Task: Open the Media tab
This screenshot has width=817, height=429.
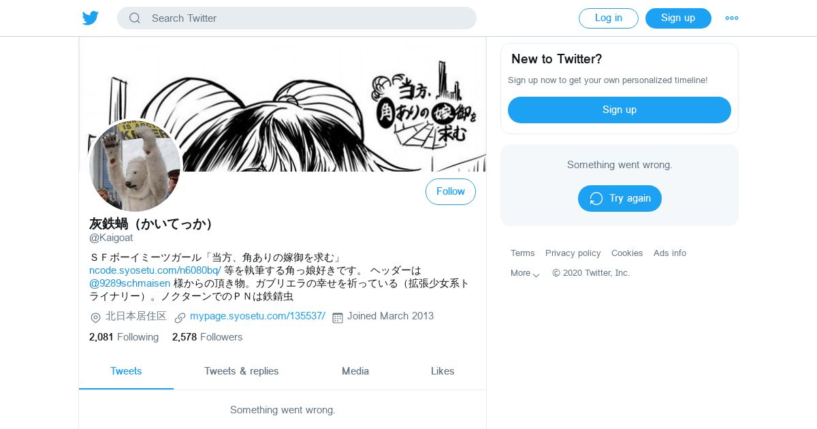Action: 355,371
